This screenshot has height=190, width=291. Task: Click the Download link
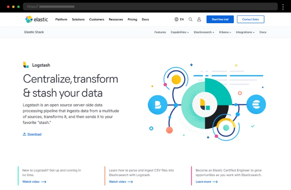[x=34, y=134]
